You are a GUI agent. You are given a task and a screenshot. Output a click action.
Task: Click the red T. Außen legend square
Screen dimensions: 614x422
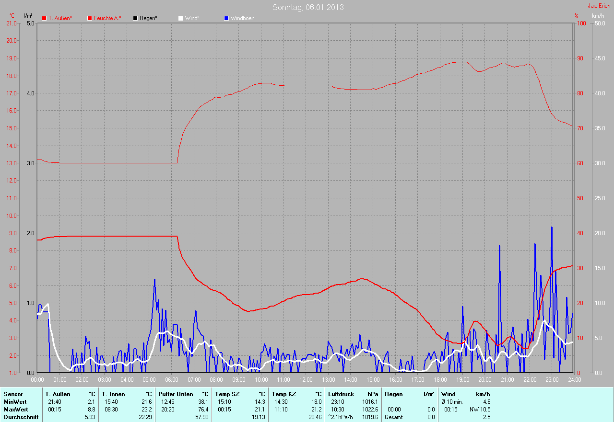[44, 18]
